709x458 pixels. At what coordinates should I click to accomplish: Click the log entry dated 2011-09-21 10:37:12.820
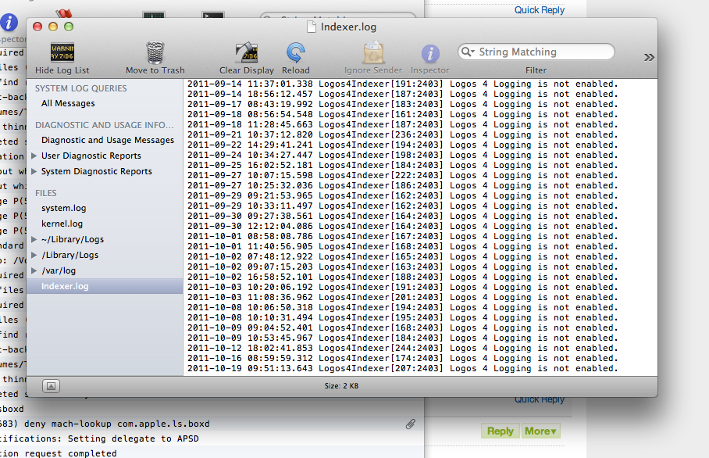click(x=402, y=134)
